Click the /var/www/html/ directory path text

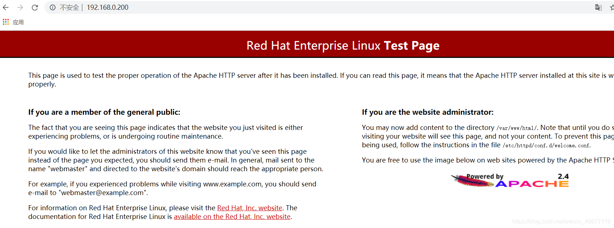click(517, 128)
